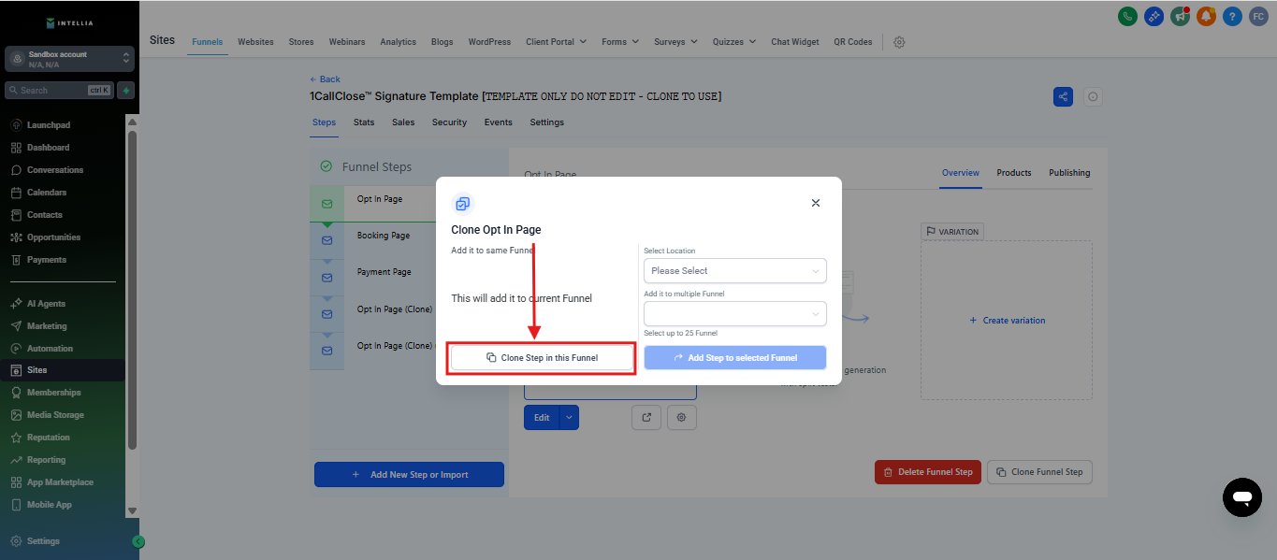Open the chat support widget bubble

tap(1241, 497)
